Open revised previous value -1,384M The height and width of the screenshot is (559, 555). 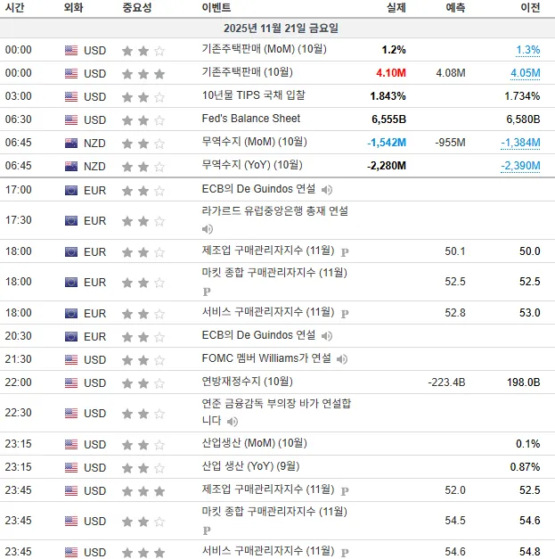[520, 143]
